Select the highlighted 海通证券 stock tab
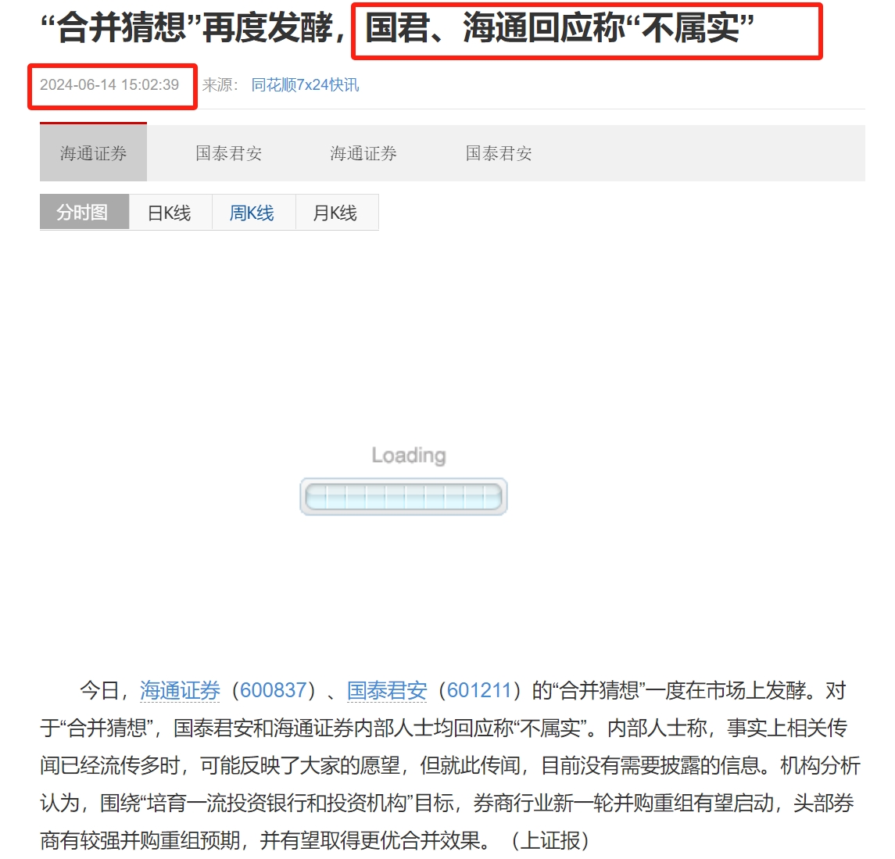This screenshot has width=895, height=859. [x=93, y=152]
